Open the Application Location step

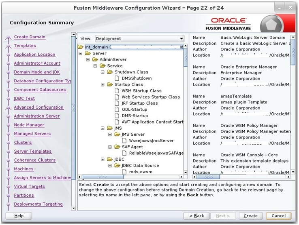tap(34, 55)
